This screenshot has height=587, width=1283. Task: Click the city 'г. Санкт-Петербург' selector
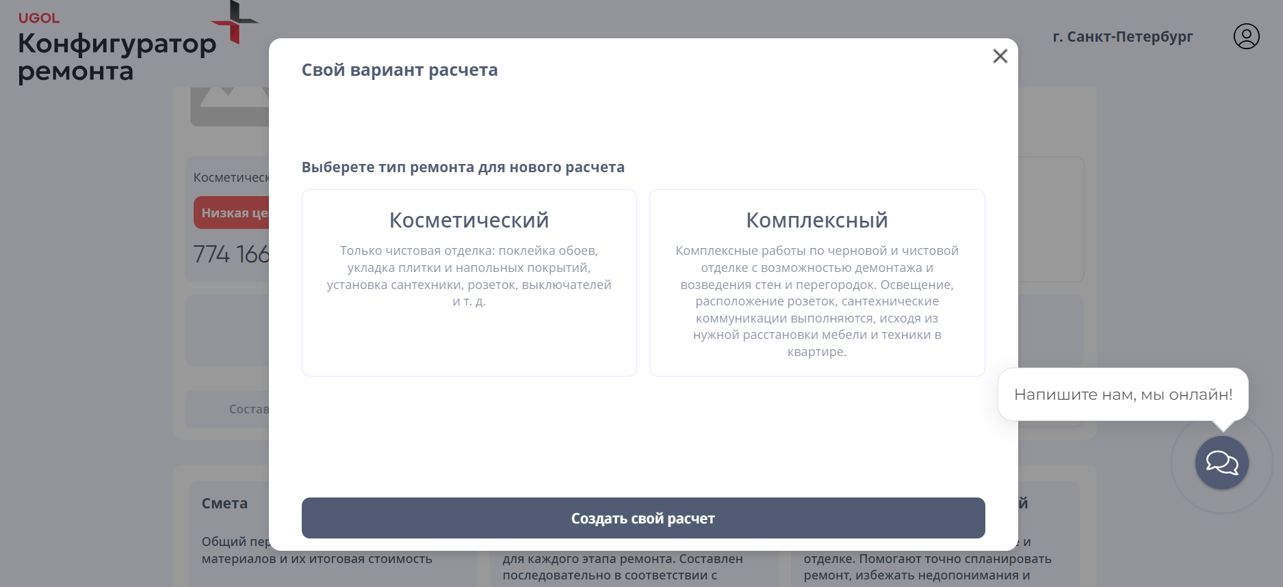click(x=1122, y=37)
